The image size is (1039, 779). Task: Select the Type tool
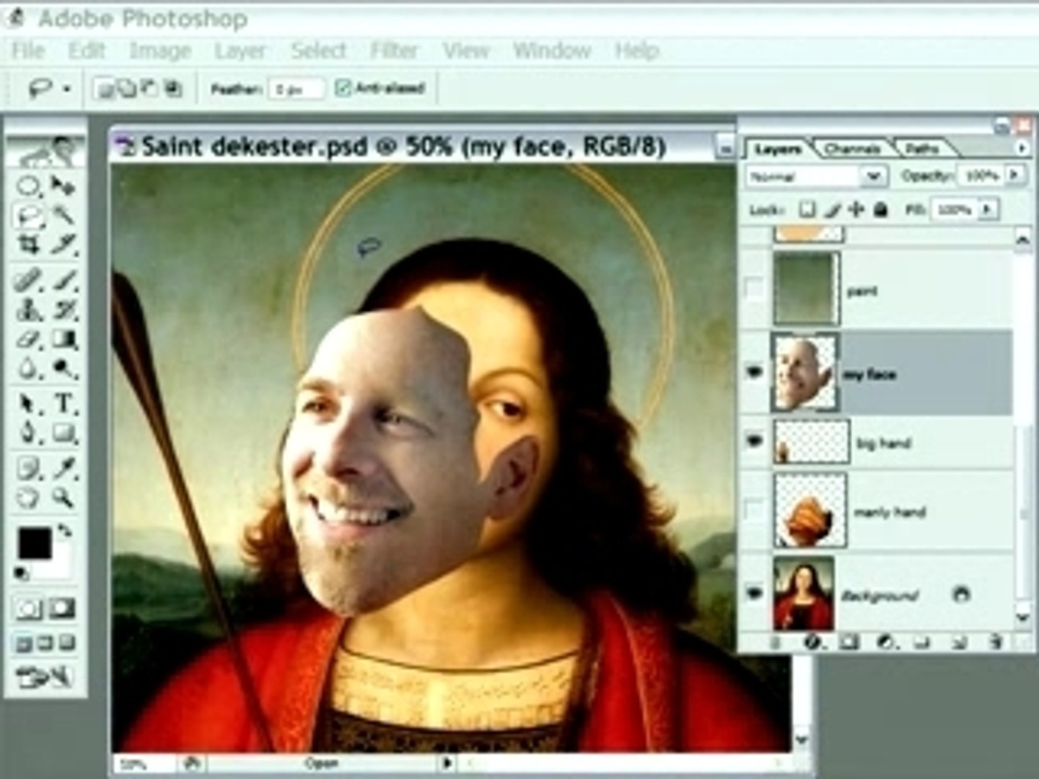(63, 403)
